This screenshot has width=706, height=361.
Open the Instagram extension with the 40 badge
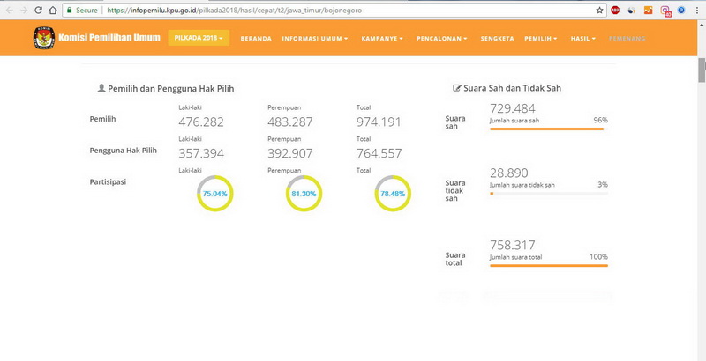665,11
